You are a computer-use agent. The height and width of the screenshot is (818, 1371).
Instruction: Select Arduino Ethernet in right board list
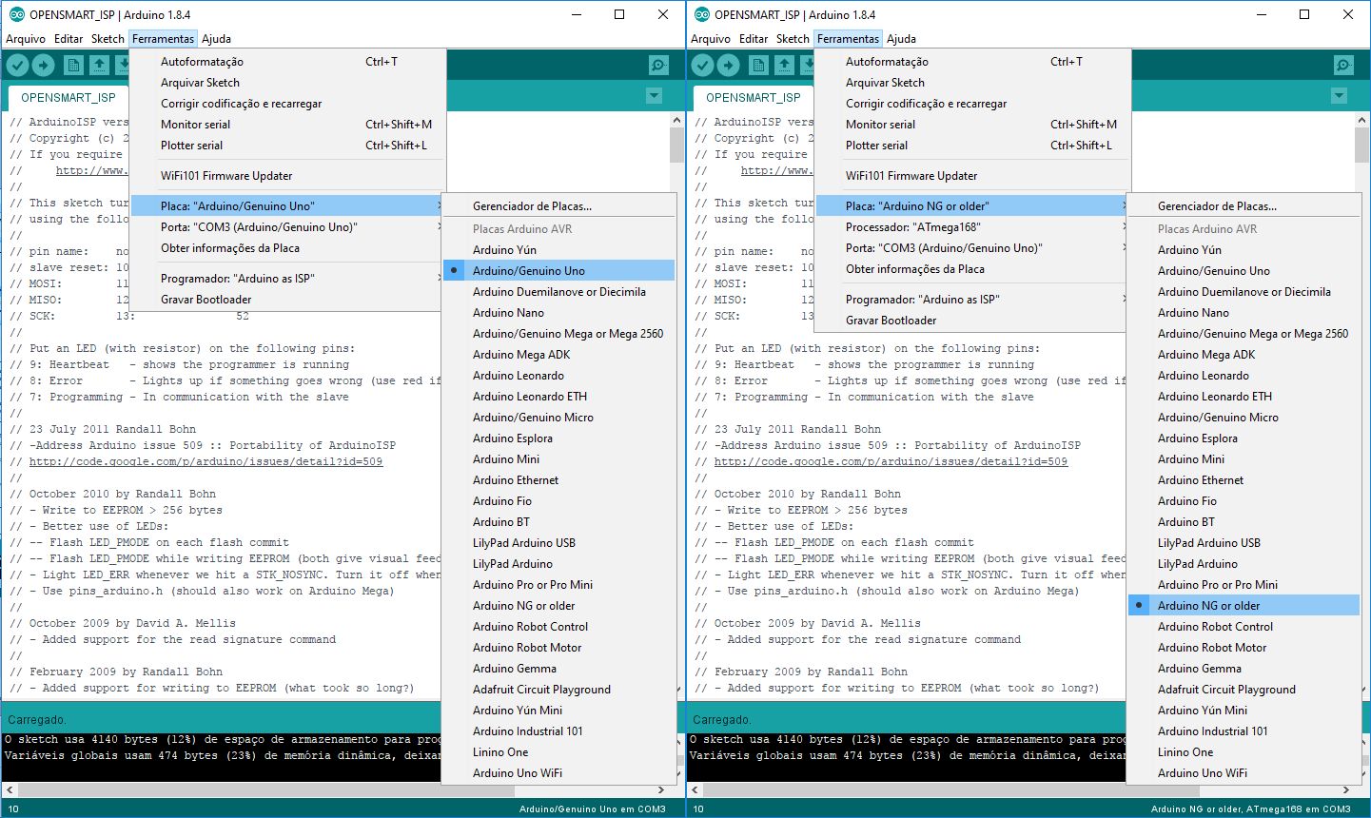pos(1244,479)
